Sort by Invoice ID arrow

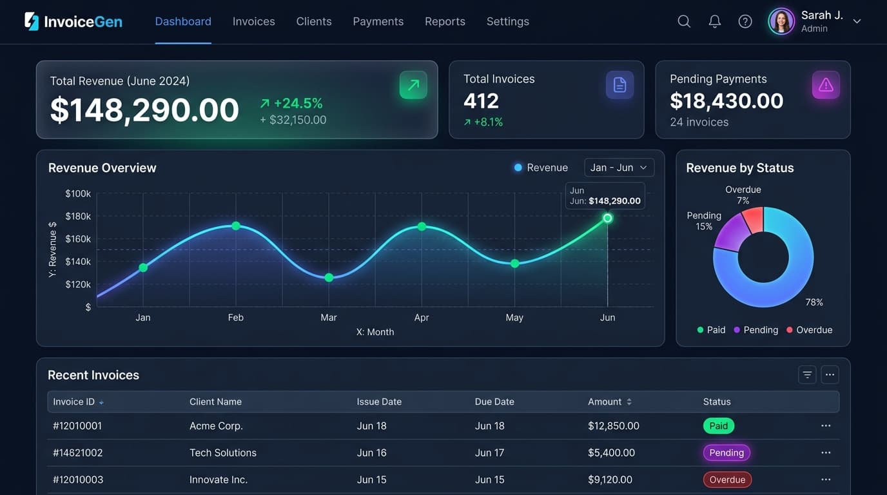(101, 402)
